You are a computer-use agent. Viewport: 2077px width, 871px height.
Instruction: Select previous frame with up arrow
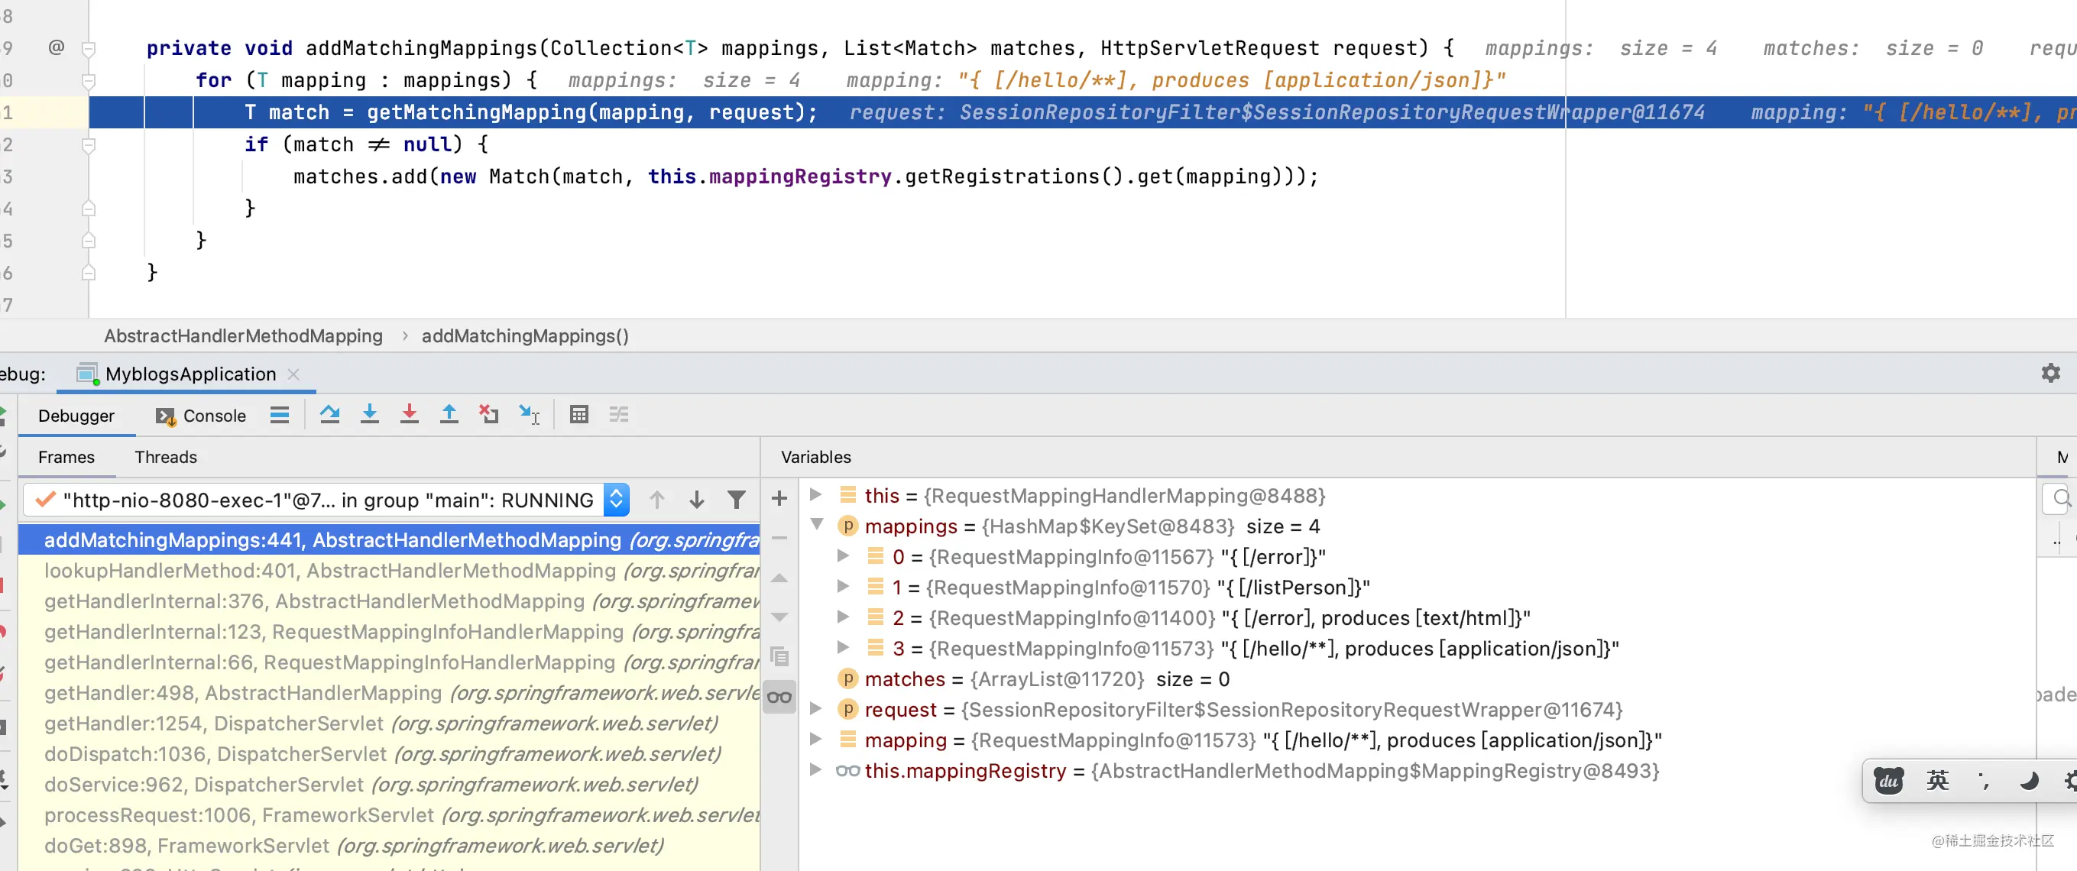tap(657, 500)
